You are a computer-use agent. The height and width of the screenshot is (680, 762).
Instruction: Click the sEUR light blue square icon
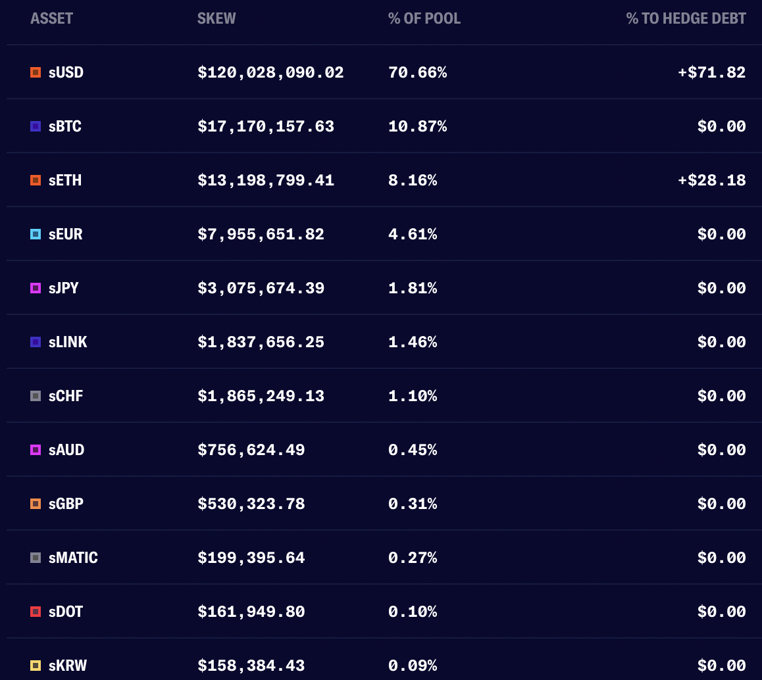[36, 234]
